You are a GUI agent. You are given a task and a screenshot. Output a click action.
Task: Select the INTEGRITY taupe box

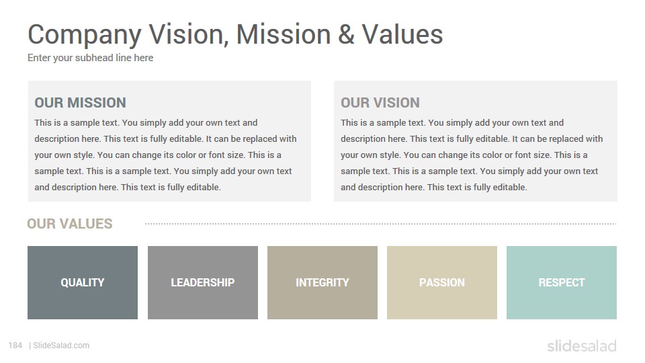click(322, 283)
